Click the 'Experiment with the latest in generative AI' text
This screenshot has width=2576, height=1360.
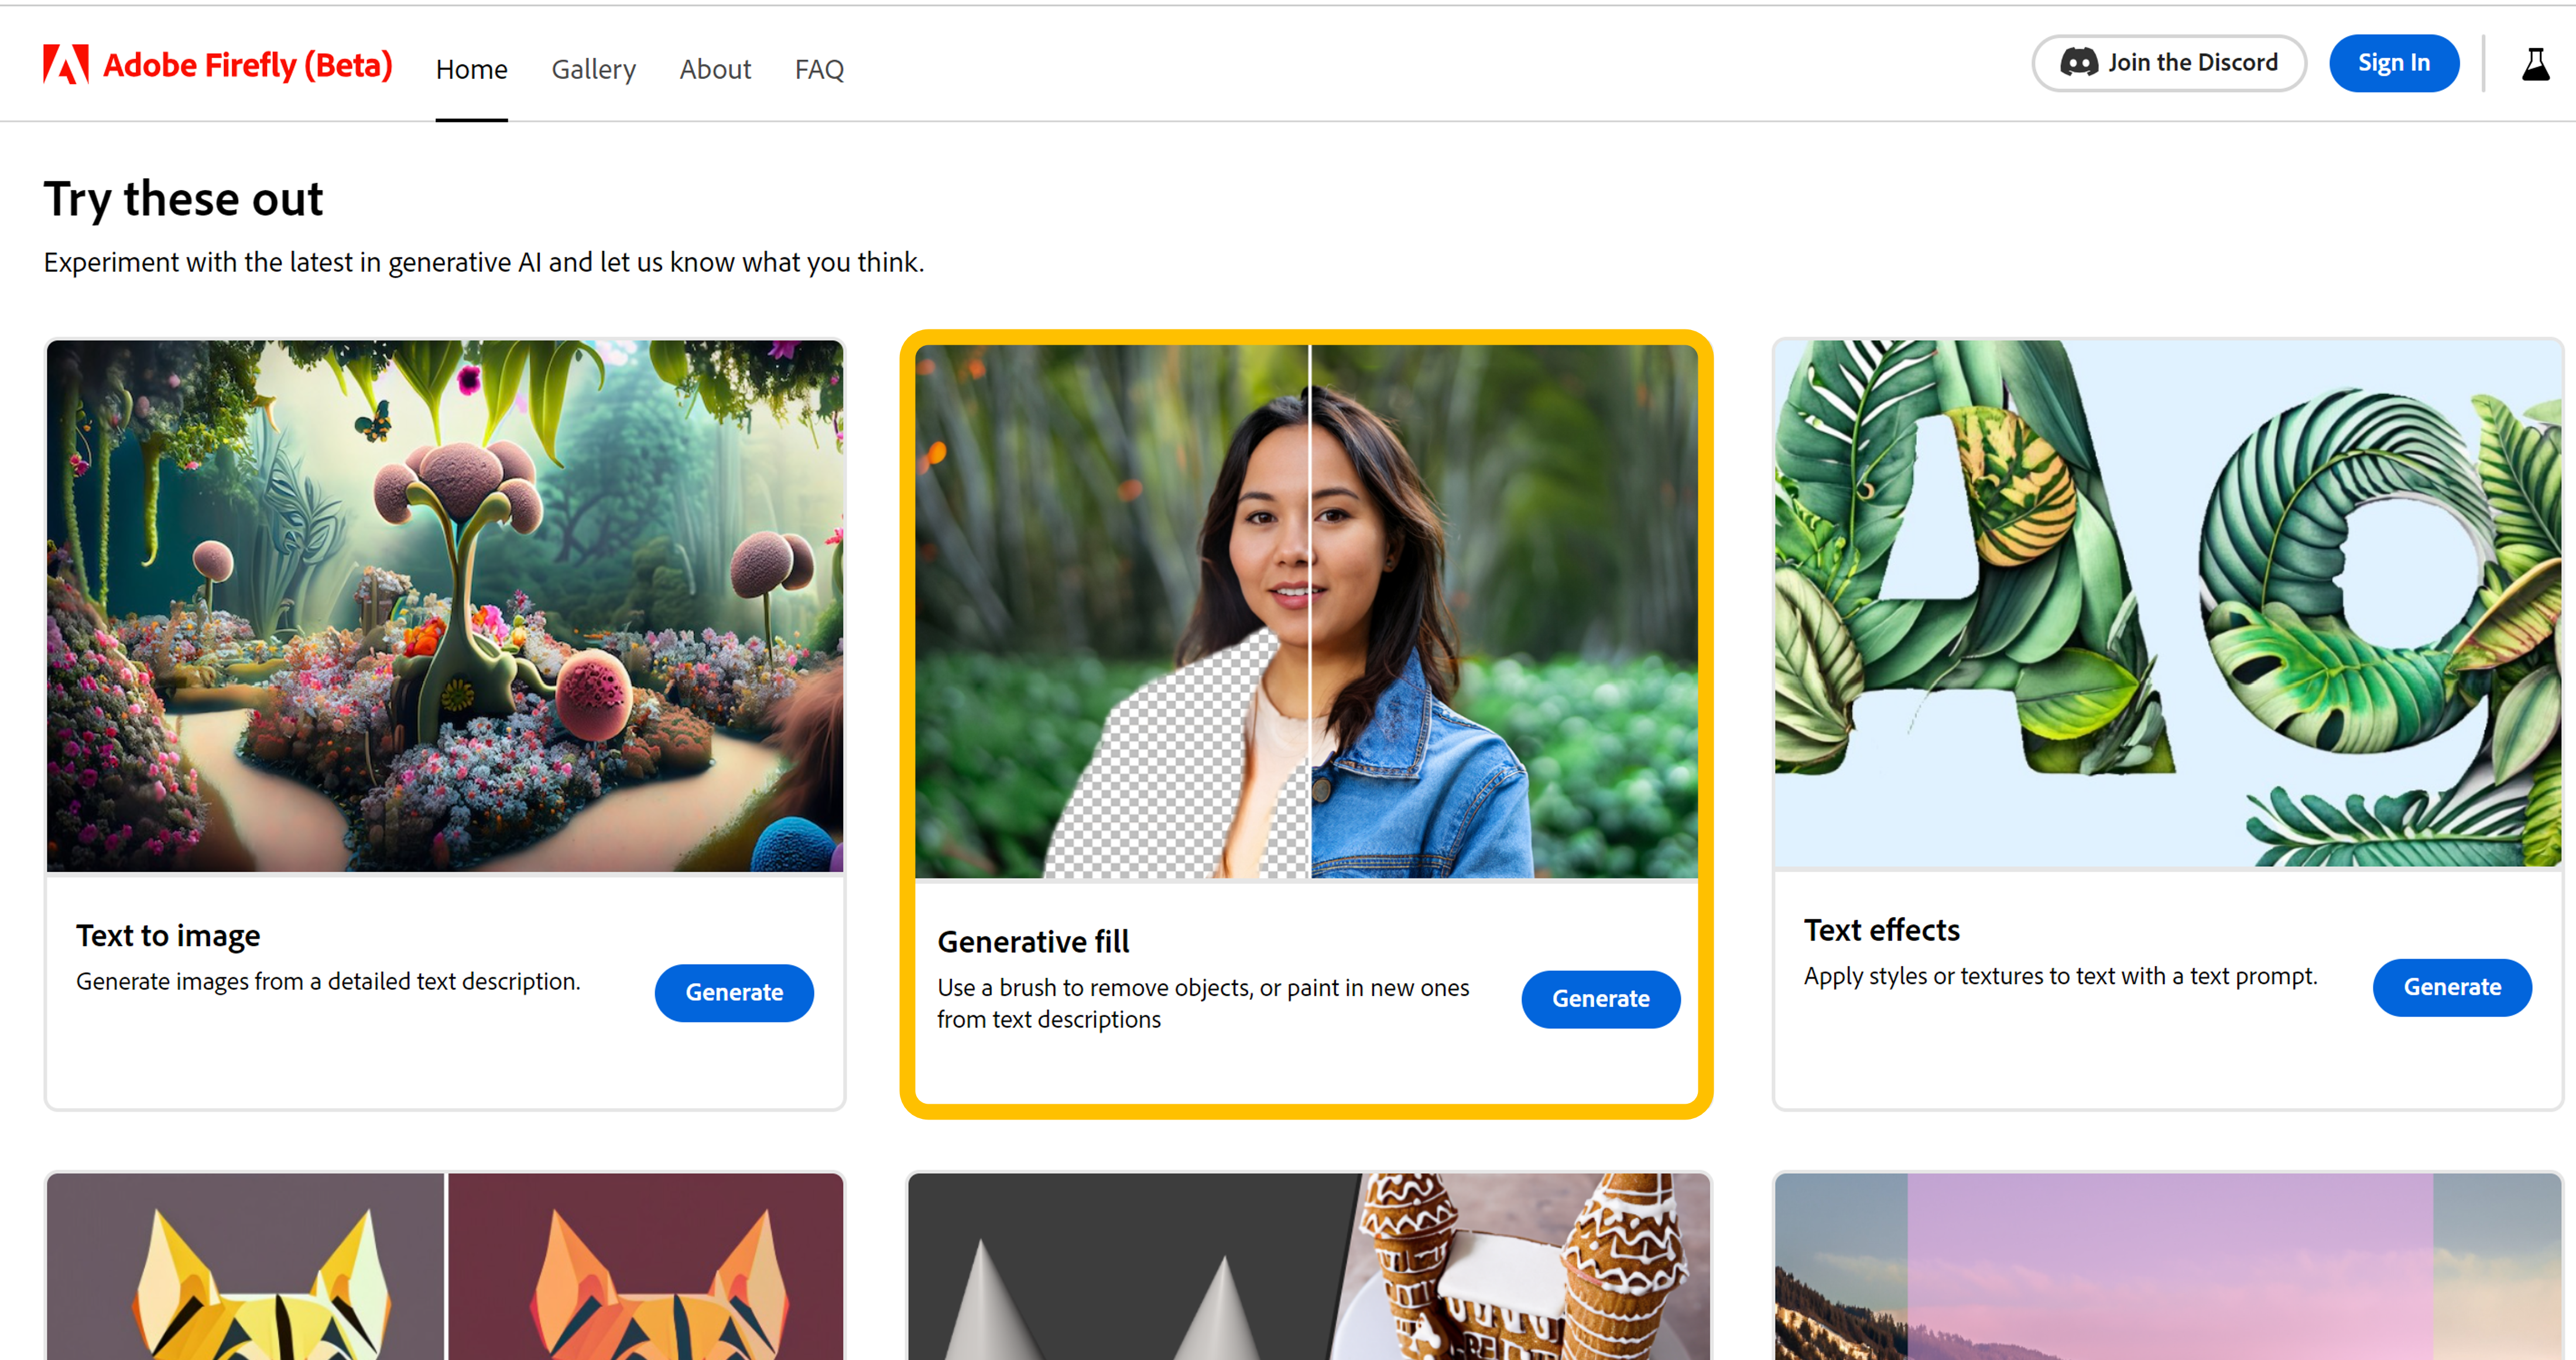[484, 262]
